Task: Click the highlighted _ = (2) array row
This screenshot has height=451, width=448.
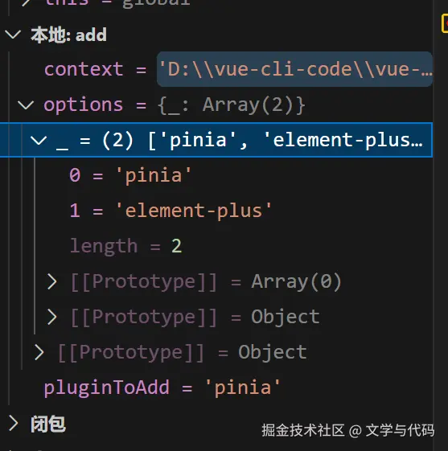Action: click(x=216, y=140)
